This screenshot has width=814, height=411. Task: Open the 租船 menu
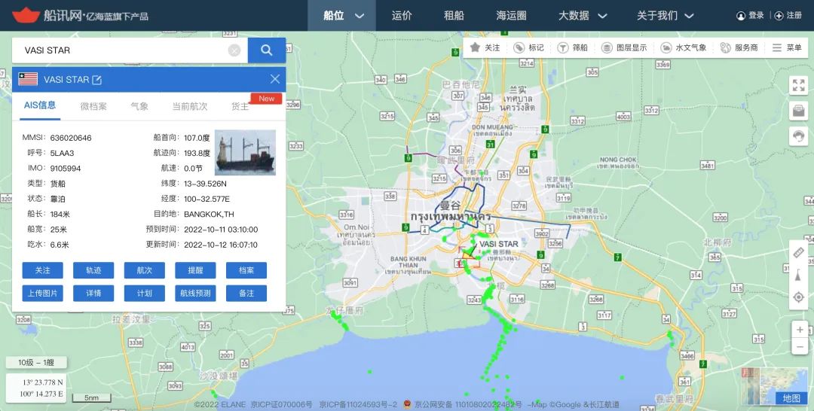[454, 16]
